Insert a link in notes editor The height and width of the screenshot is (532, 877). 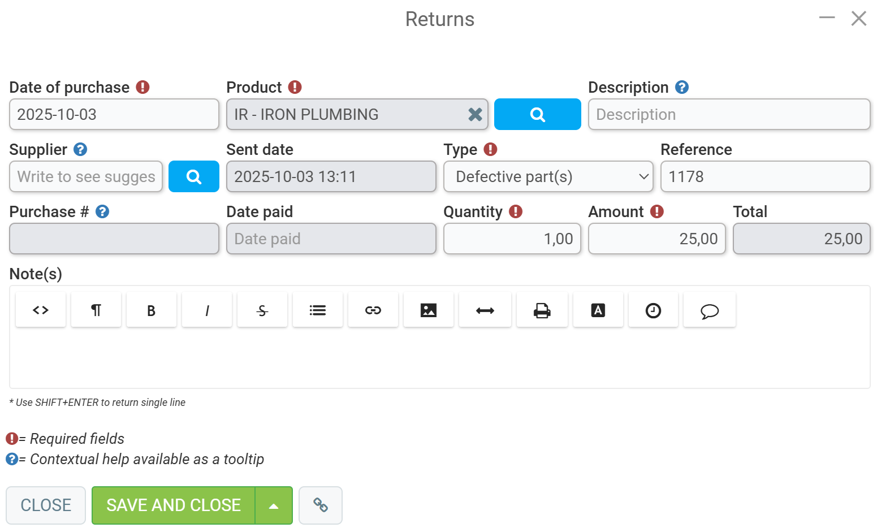[373, 310]
